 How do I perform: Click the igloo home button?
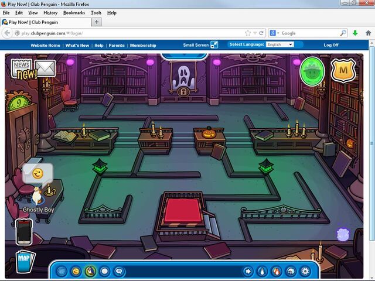click(291, 271)
